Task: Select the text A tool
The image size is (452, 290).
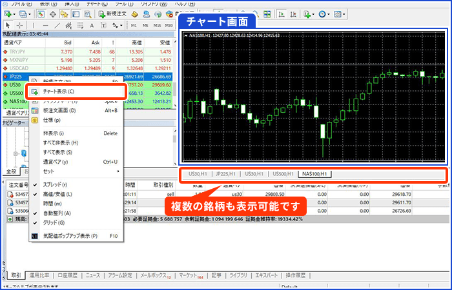Action: tap(92, 25)
